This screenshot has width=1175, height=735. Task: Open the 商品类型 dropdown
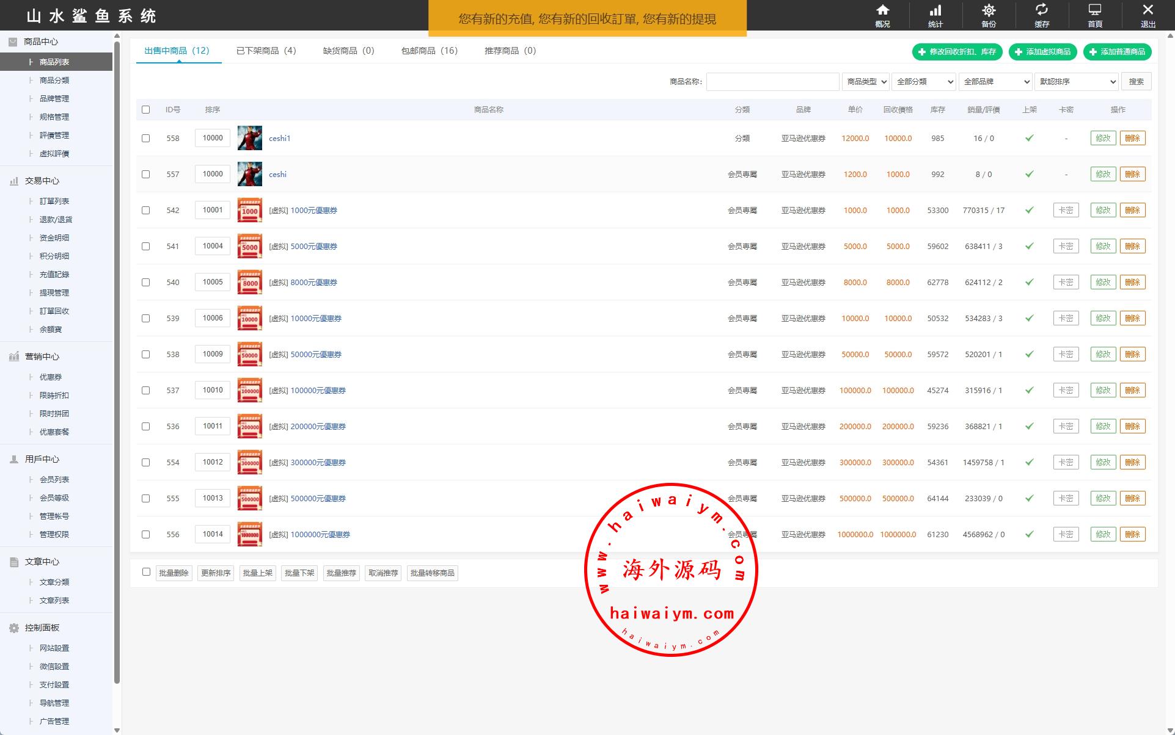point(866,82)
